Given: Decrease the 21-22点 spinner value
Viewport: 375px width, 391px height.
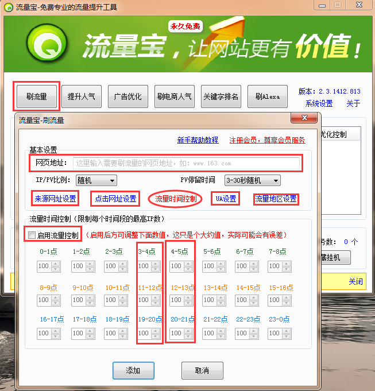Looking at the screenshot, I should (221, 336).
